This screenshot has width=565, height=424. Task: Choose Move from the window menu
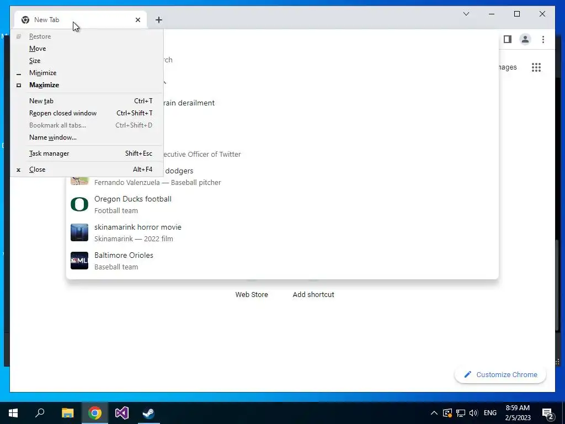tap(87, 49)
